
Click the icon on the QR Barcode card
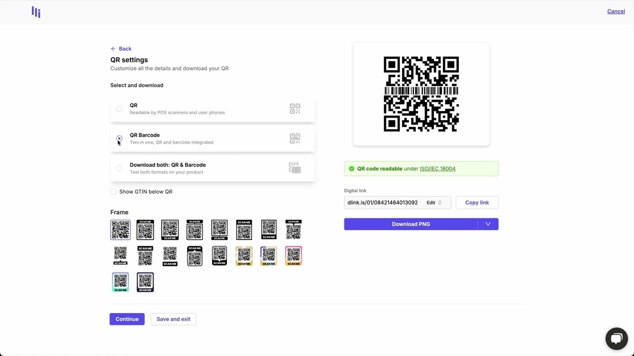[x=295, y=138]
